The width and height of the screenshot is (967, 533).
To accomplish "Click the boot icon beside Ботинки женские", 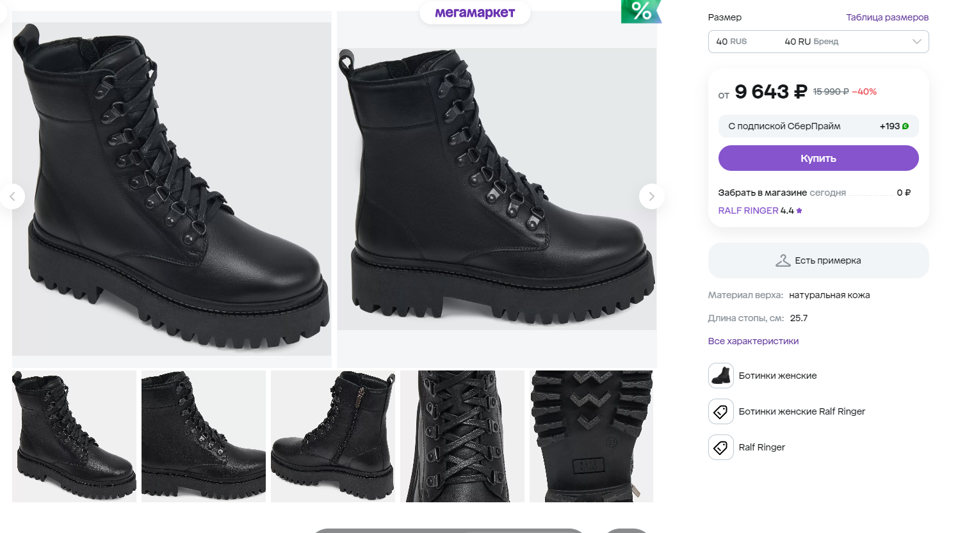I will pyautogui.click(x=720, y=376).
